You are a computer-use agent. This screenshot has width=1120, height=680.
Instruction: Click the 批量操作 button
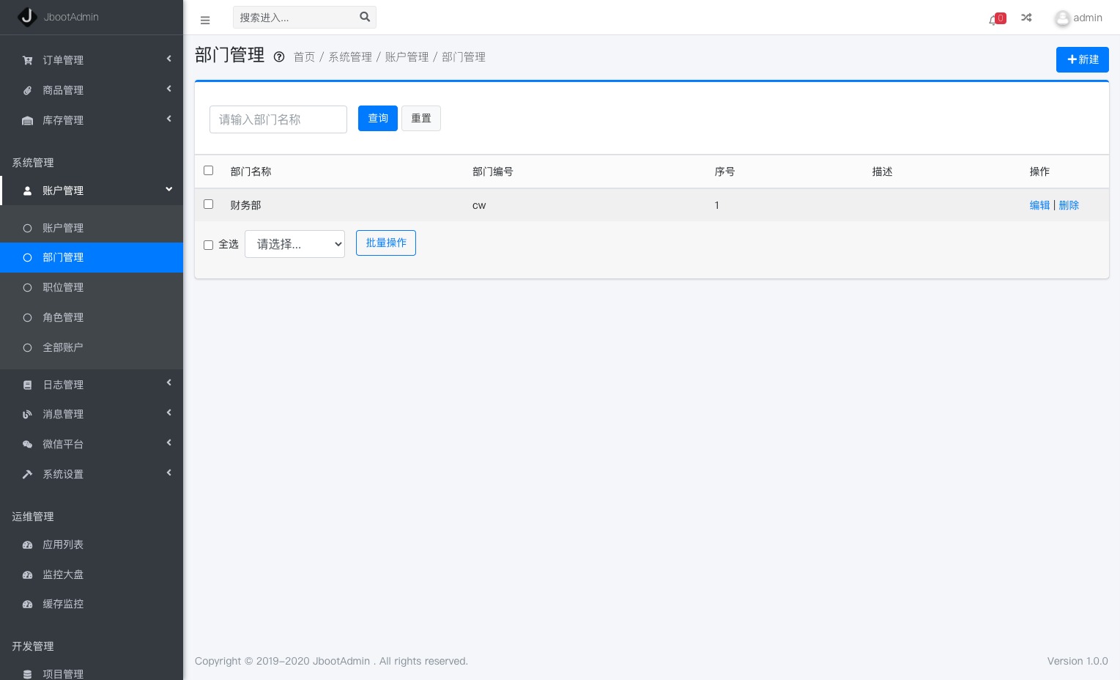click(386, 243)
